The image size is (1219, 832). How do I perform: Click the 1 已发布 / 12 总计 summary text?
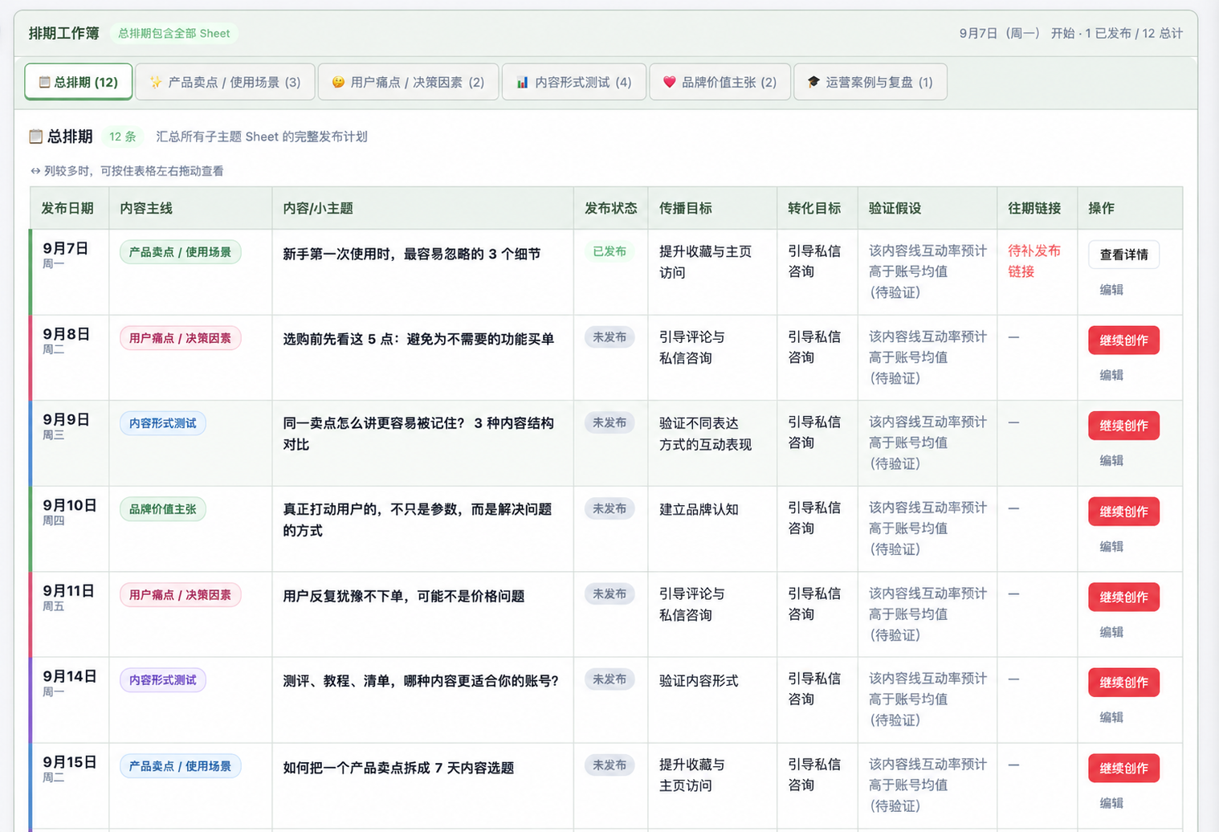(1134, 34)
